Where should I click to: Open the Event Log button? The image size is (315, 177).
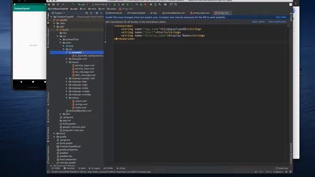(x=282, y=168)
